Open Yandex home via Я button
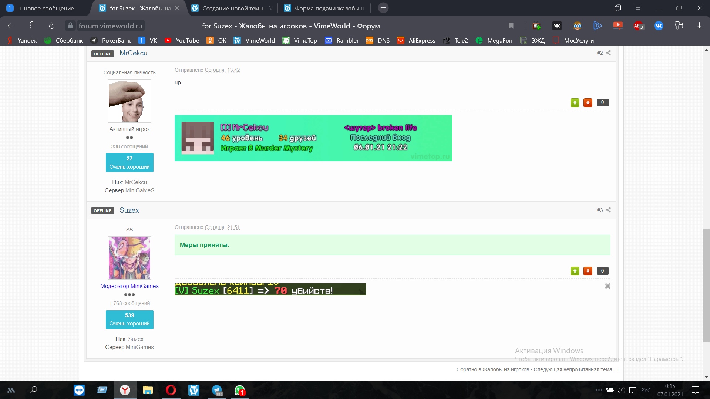This screenshot has height=399, width=710. (x=31, y=26)
